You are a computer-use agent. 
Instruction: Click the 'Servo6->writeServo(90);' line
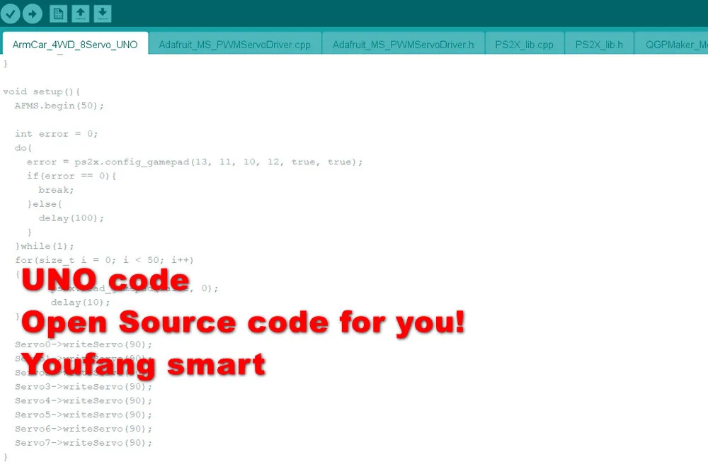pyautogui.click(x=84, y=429)
